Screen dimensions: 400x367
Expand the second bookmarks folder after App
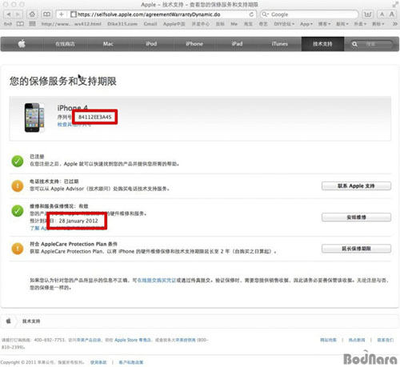[x=342, y=24]
